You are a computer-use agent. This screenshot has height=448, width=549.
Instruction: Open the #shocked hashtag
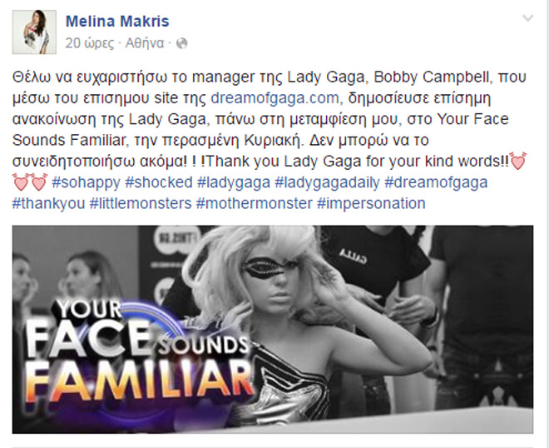pyautogui.click(x=159, y=182)
